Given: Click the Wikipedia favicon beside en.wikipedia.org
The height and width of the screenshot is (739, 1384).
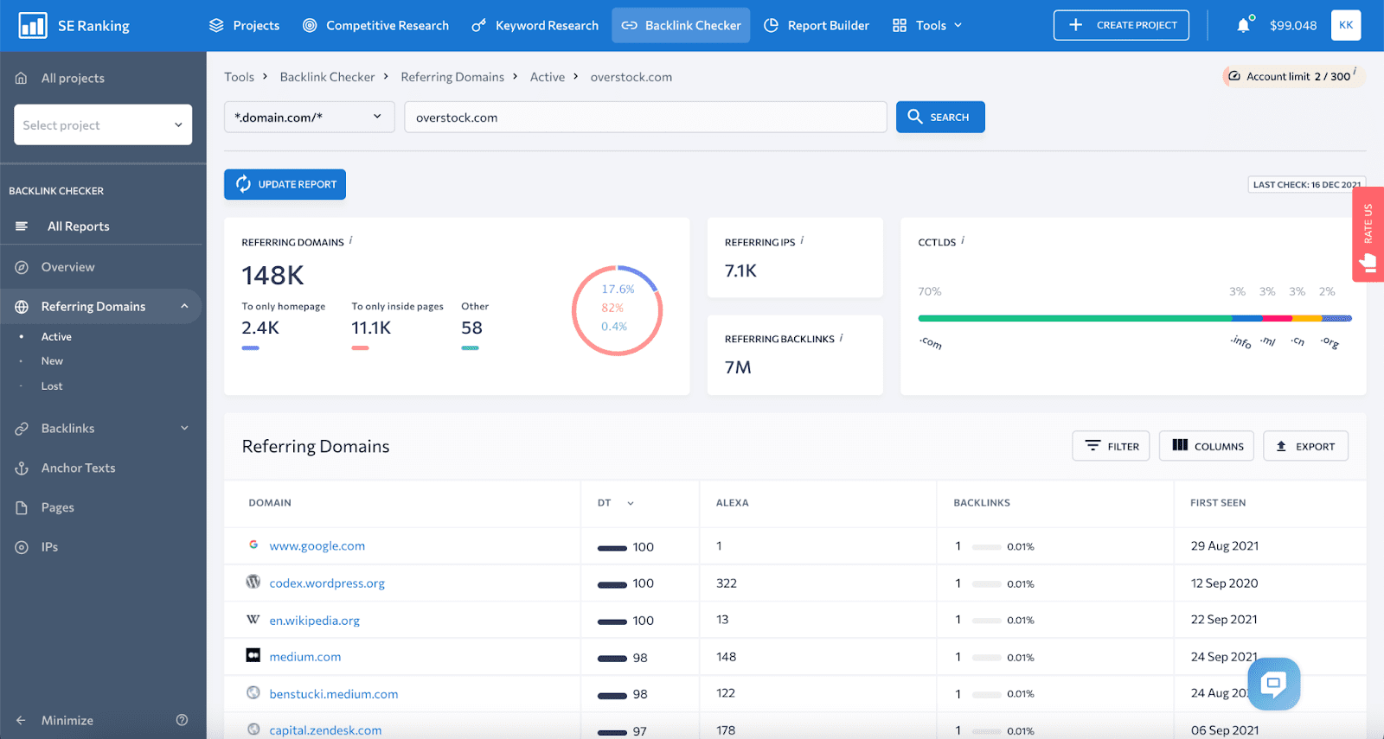Looking at the screenshot, I should (253, 619).
